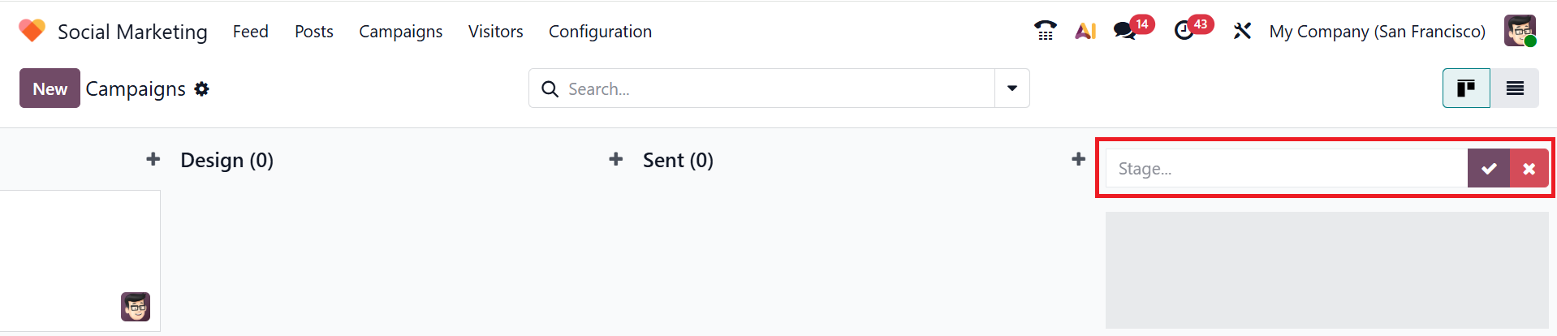Switch to Kanban view

(x=1465, y=88)
